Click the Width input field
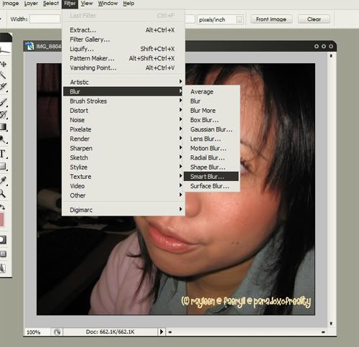Screen dimensions: 359x347 click(45, 19)
